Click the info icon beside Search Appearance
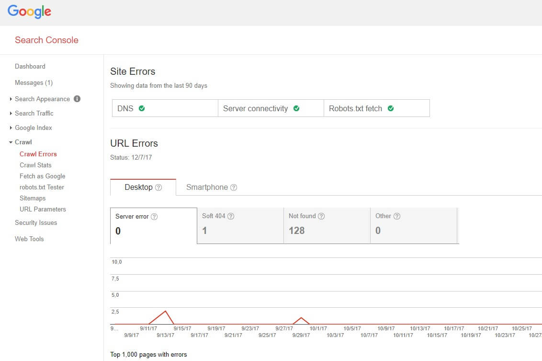 [x=77, y=99]
